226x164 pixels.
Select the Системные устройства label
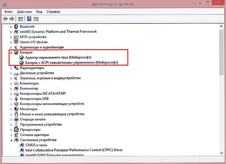(38, 140)
